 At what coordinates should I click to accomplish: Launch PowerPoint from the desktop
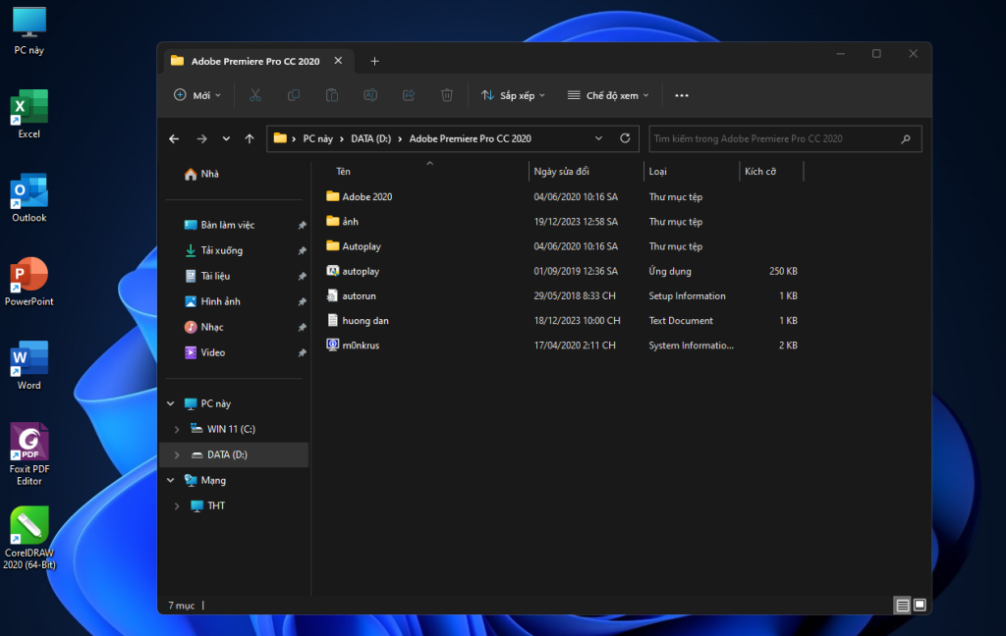pos(28,282)
